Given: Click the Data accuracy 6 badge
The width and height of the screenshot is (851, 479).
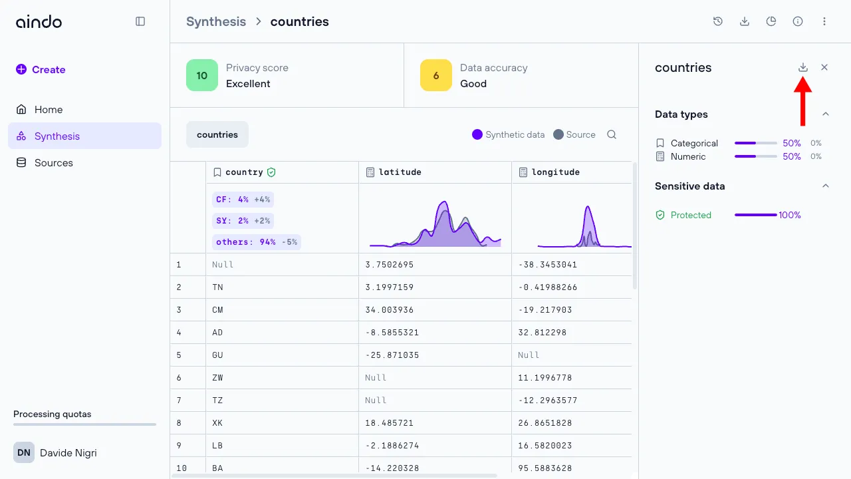Looking at the screenshot, I should click(x=436, y=75).
